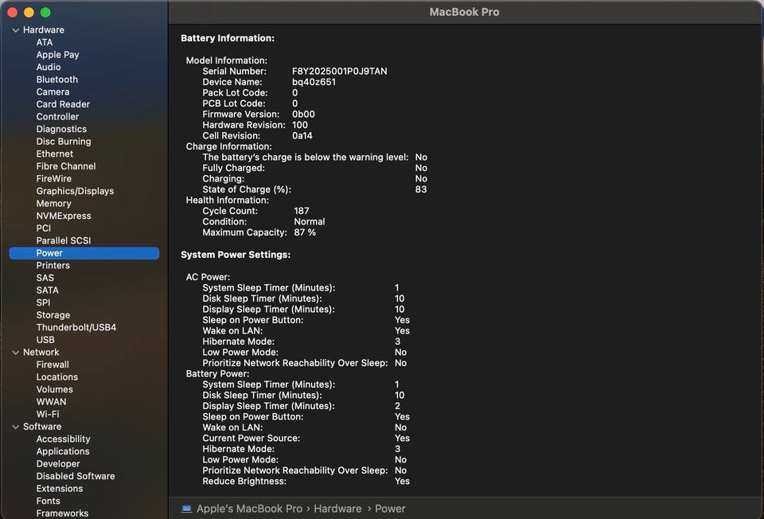Screen dimensions: 764x519
Task: Select Disabled Software item
Action: pos(76,476)
